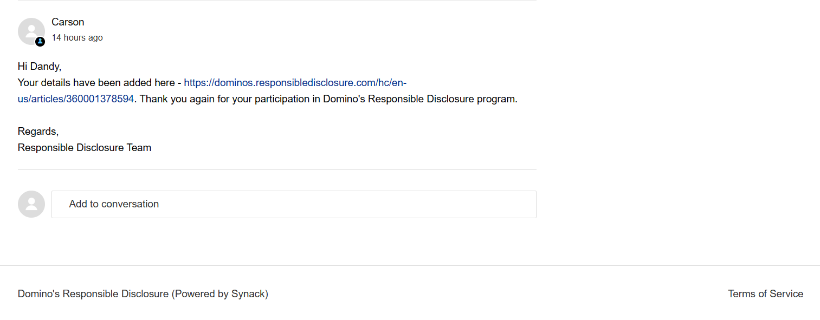Viewport: 820px width, 320px height.
Task: Click the separator line above the footer
Action: [410, 265]
